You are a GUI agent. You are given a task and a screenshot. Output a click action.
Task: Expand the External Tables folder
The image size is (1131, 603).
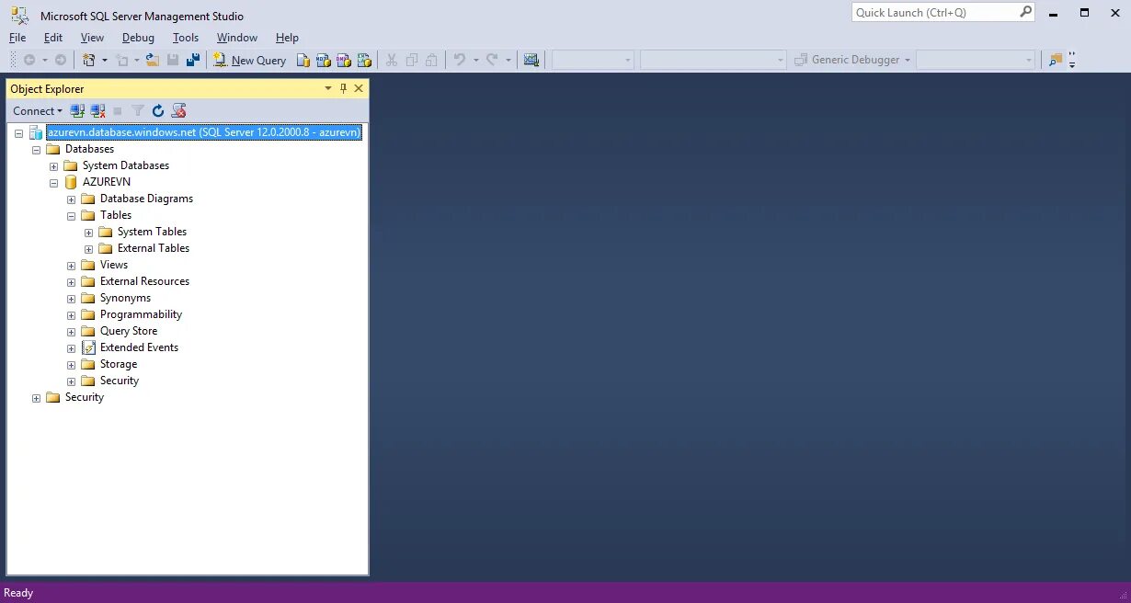88,249
